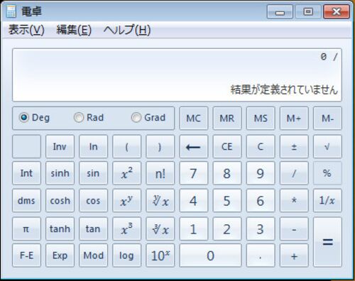
Task: Toggle F-E scientific notation
Action: [26, 255]
